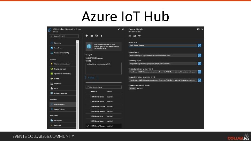251x141 pixels.
Task: Set Connect device to IoT Hub to Enable
Action: pyautogui.click(x=132, y=88)
